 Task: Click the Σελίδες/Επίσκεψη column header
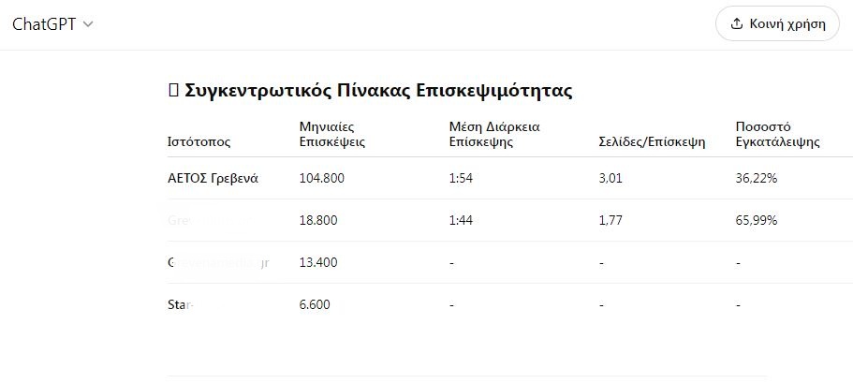(652, 142)
